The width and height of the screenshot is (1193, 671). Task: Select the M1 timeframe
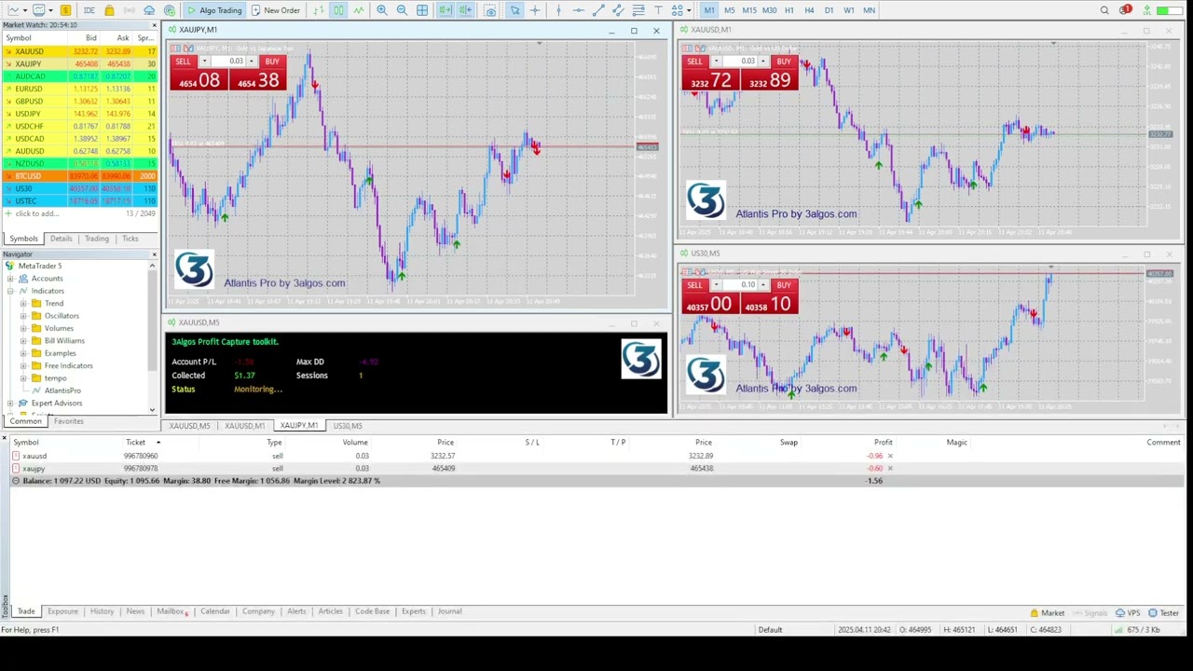[709, 10]
